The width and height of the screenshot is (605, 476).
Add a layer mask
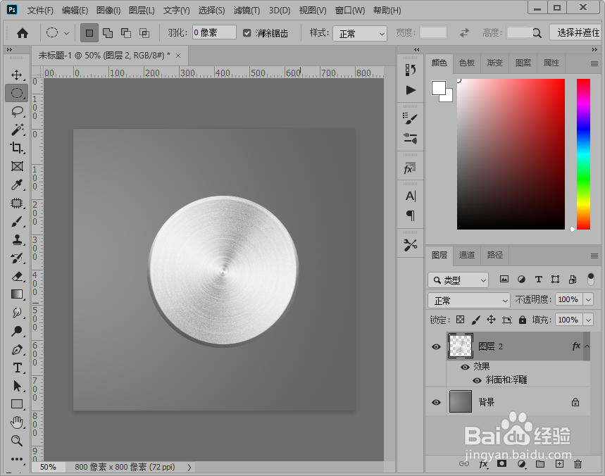(501, 463)
